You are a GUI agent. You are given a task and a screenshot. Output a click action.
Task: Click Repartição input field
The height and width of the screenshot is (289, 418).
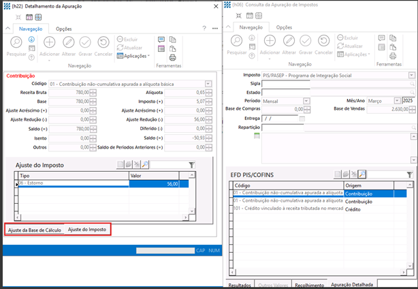click(283, 127)
